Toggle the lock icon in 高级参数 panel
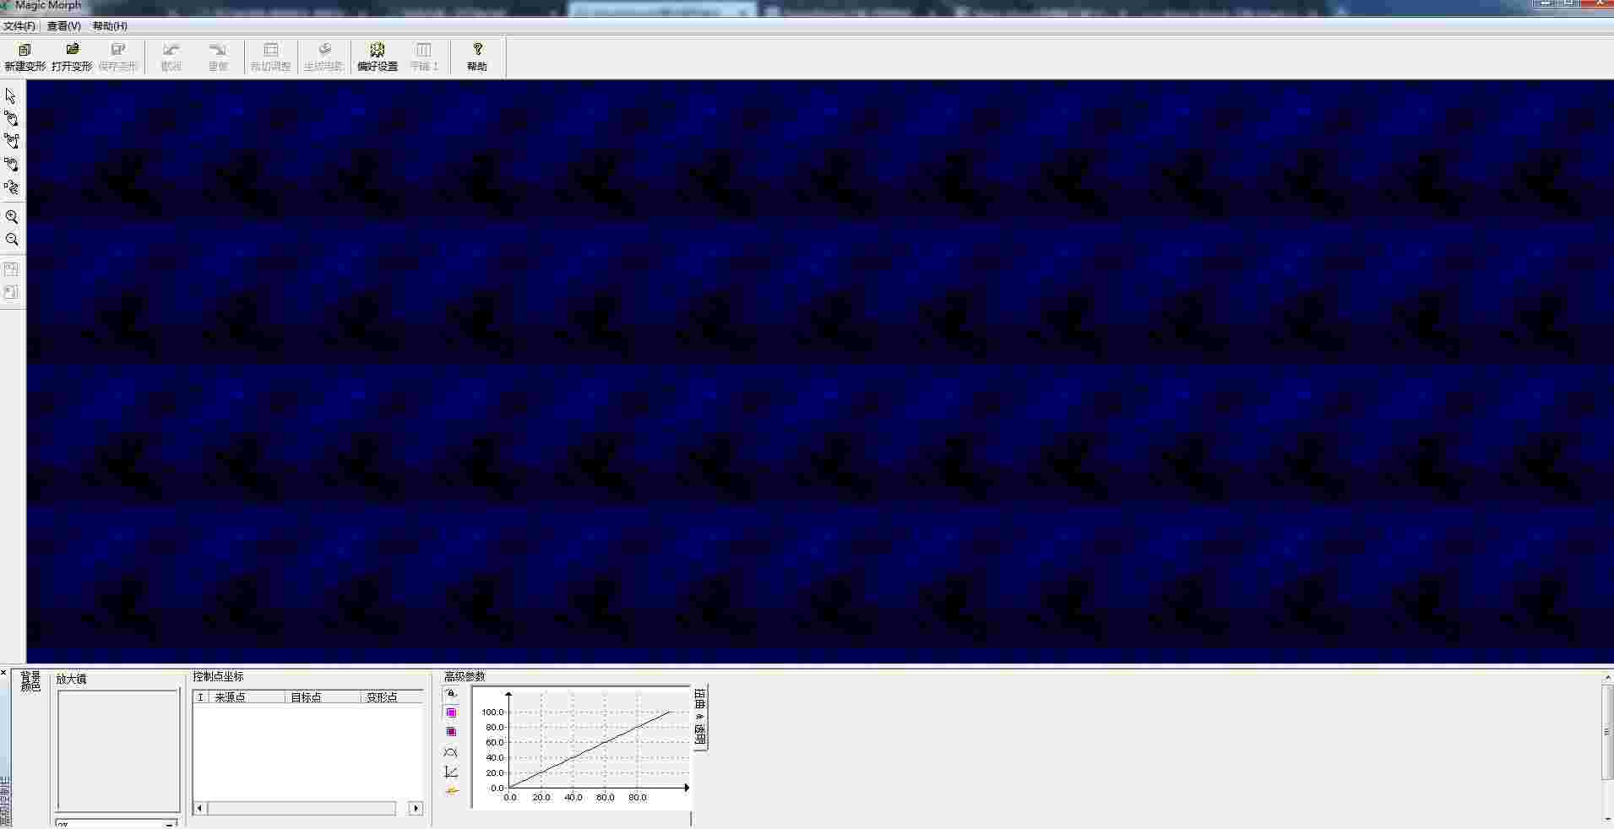1614x829 pixels. [x=452, y=692]
